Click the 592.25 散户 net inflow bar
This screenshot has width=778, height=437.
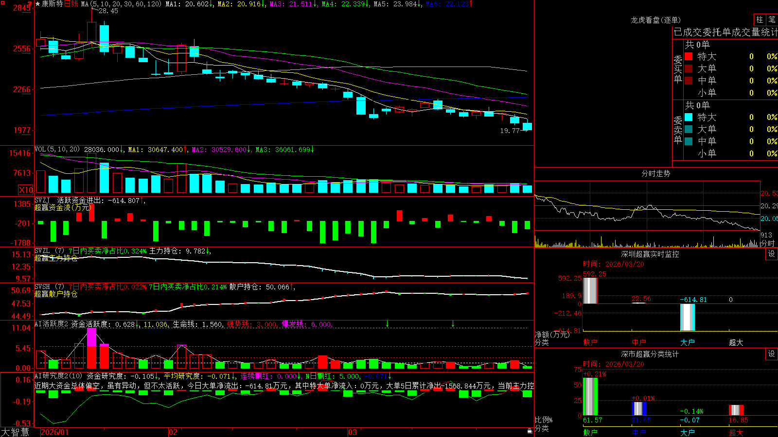[590, 291]
